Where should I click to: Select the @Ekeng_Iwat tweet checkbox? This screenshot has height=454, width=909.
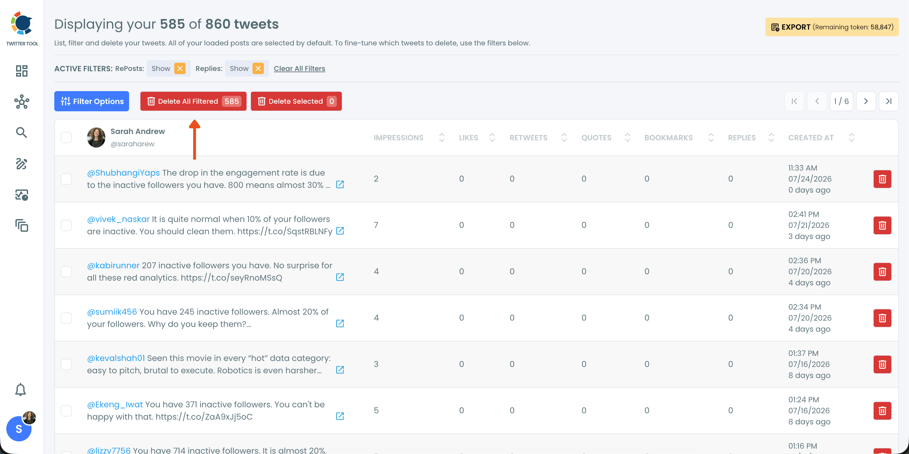tap(66, 410)
